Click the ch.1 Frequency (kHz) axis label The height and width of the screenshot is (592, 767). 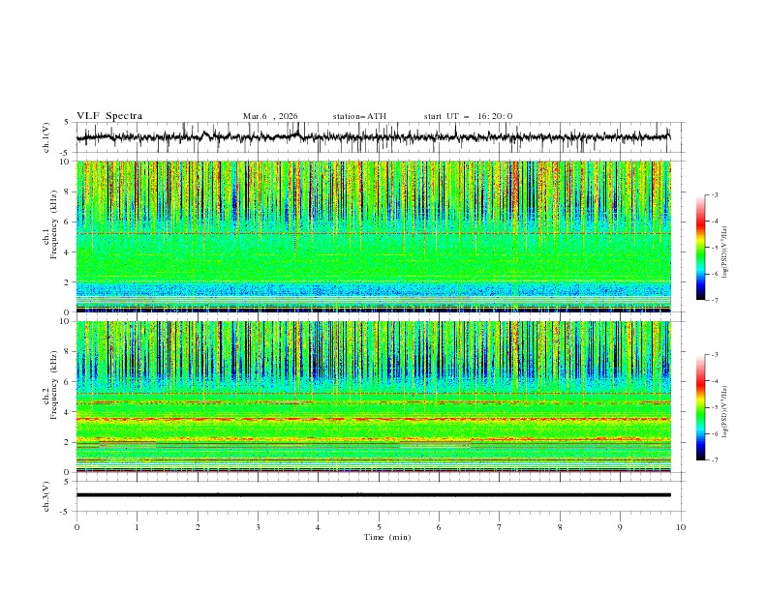pos(53,222)
